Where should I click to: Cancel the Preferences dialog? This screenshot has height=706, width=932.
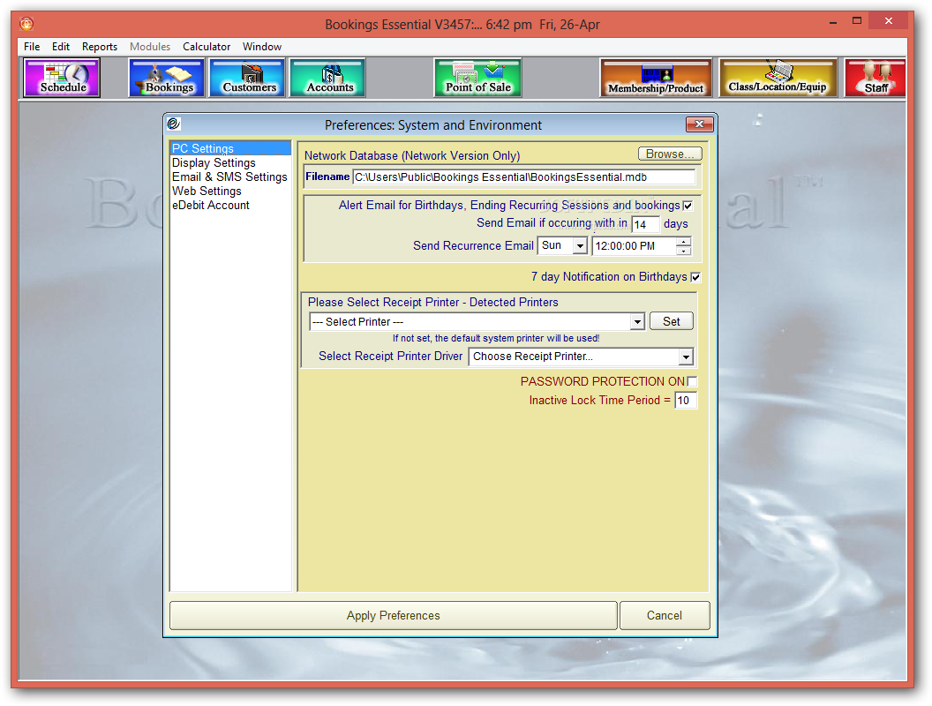665,615
